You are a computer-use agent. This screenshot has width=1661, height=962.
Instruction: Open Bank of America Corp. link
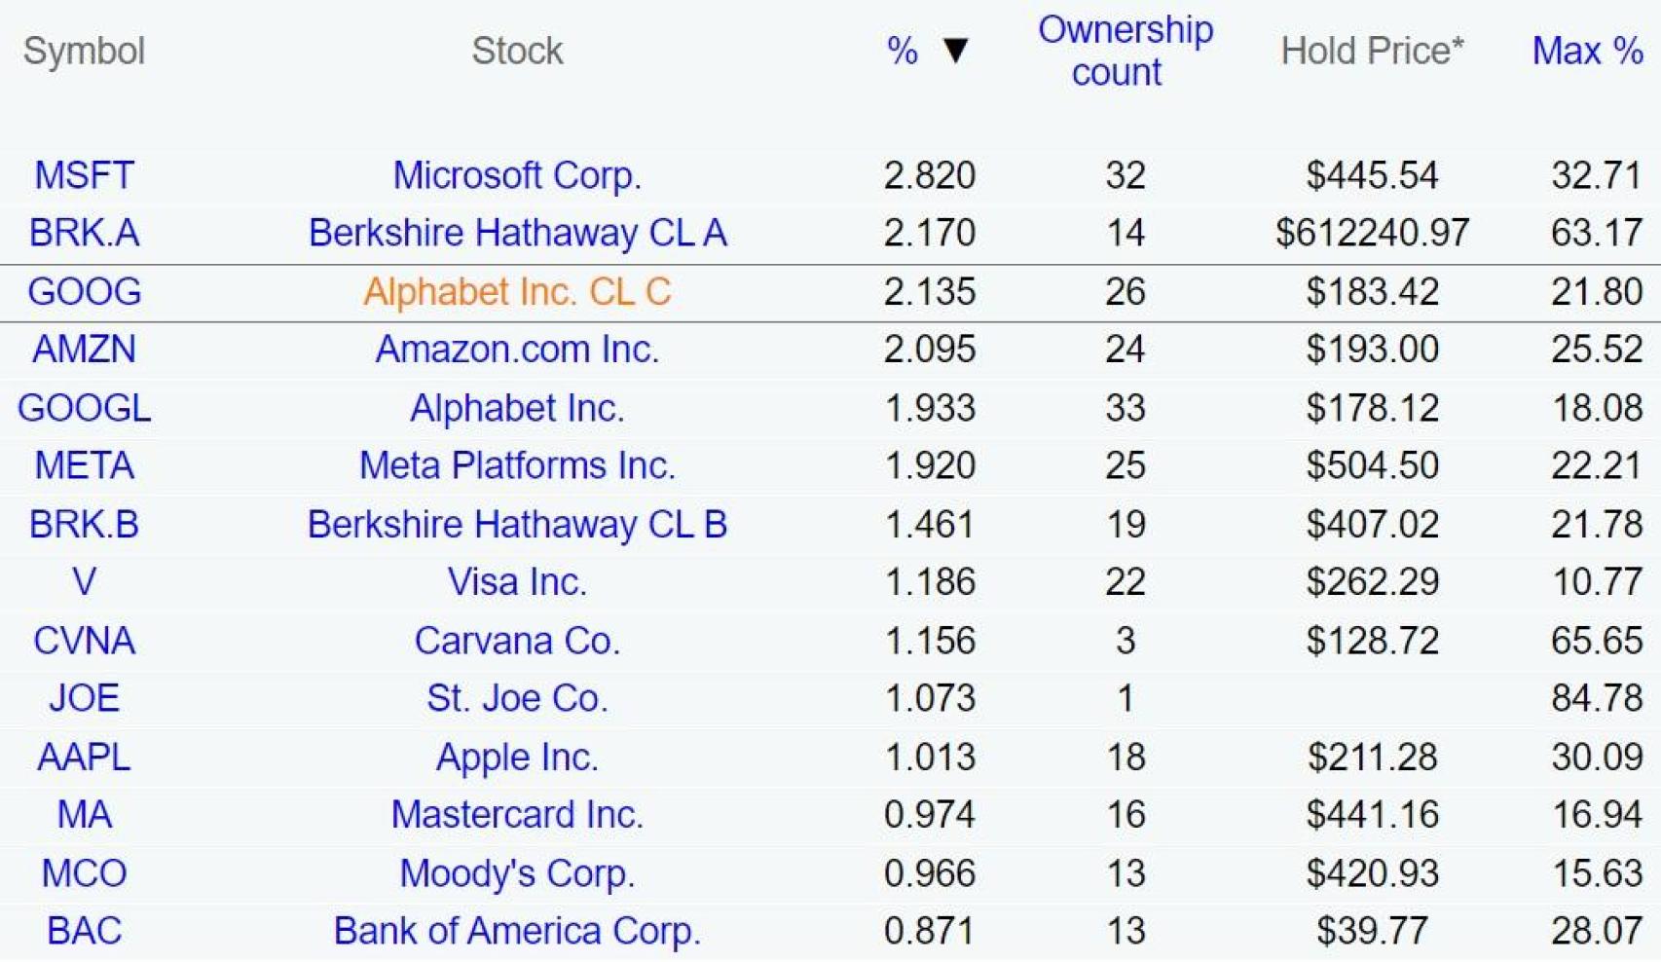pos(517,931)
